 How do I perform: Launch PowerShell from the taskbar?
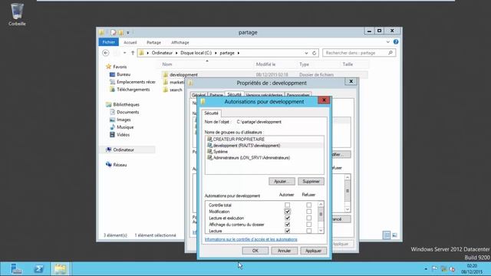pyautogui.click(x=39, y=269)
